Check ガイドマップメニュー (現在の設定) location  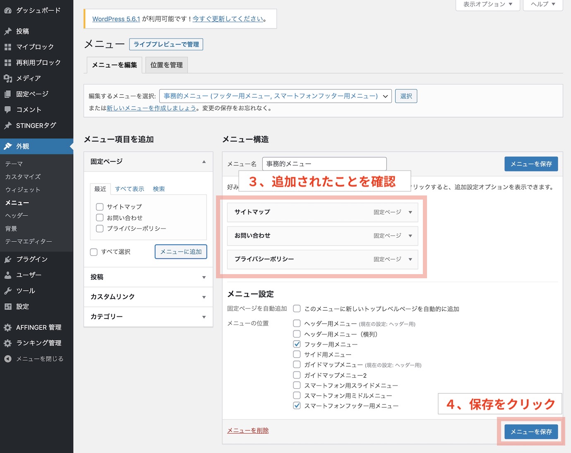297,364
